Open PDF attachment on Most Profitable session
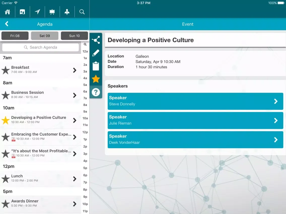The image size is (286, 214). (13, 156)
